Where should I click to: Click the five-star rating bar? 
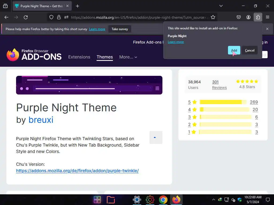(223, 102)
